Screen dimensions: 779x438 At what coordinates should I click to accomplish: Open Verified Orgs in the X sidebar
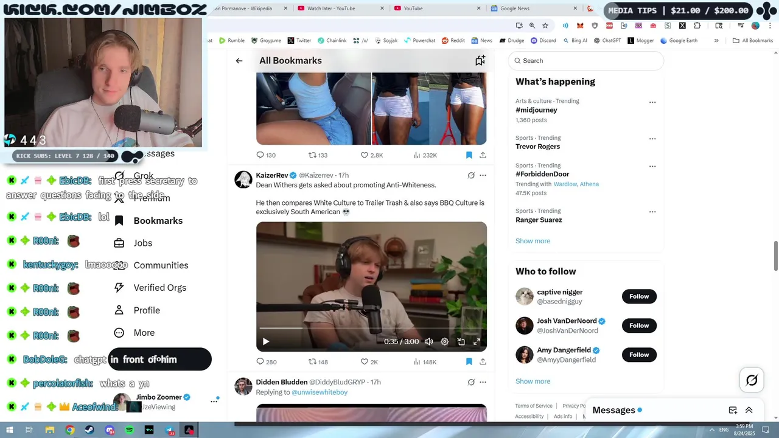[150, 288]
